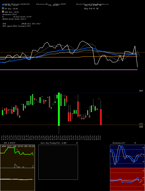
Task: Click the 'ADX signal: SELL Growing @ 18%' line
Action: [16, 26]
